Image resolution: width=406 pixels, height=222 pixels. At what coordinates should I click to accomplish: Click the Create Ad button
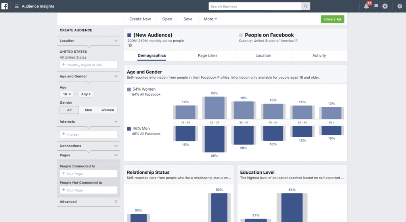pyautogui.click(x=332, y=19)
